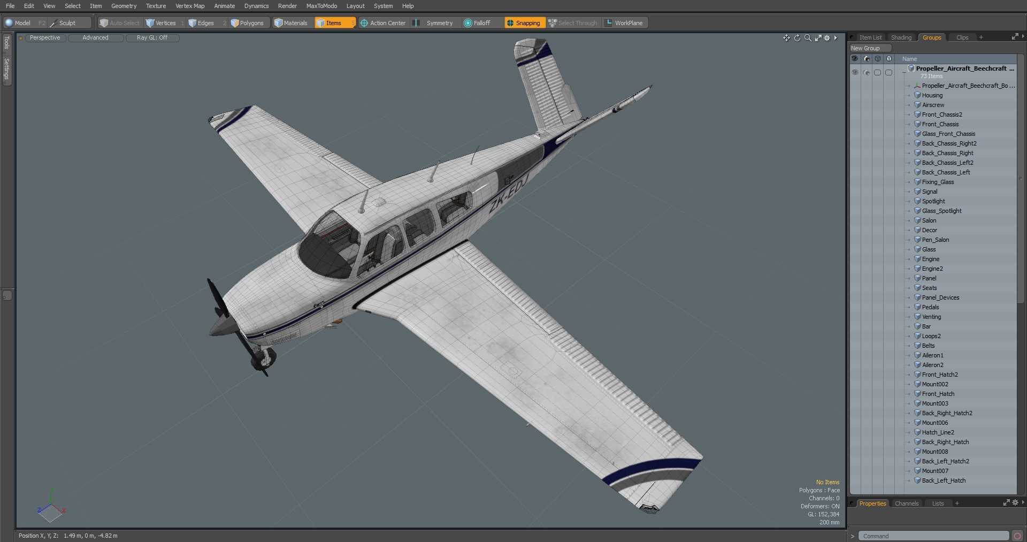
Task: Click the New Group button
Action: [x=870, y=48]
